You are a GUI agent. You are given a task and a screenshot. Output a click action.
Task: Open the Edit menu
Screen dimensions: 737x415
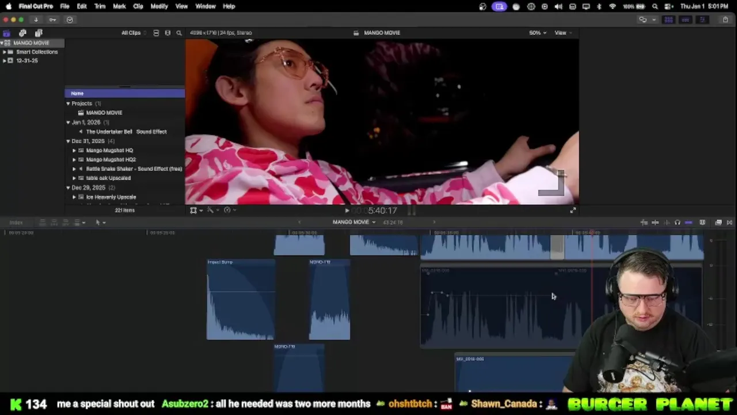pos(82,6)
